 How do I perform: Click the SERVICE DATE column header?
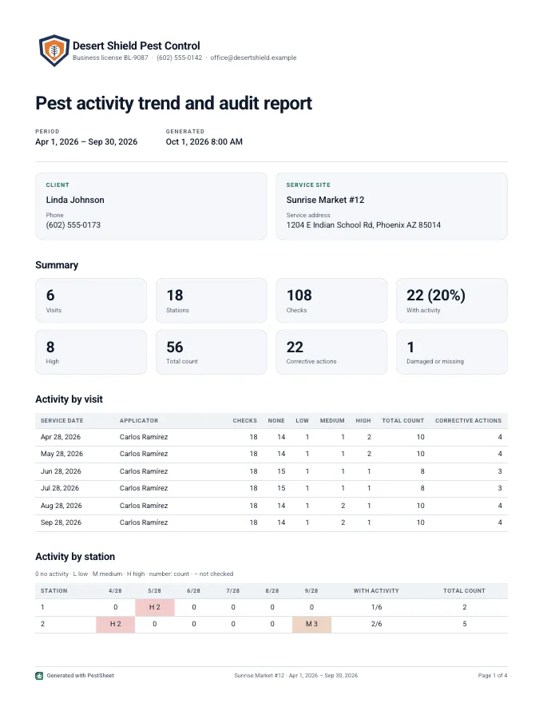point(61,420)
